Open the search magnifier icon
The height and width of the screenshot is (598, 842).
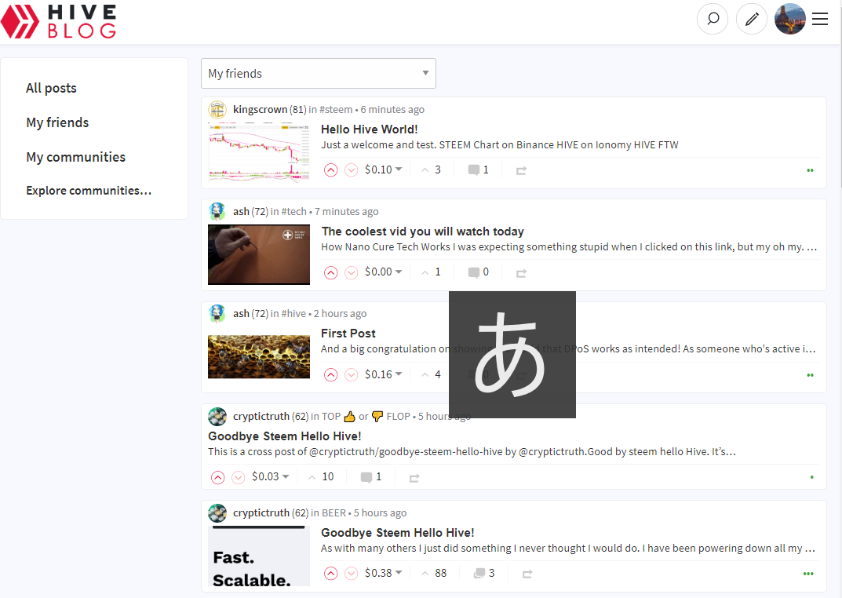(713, 20)
